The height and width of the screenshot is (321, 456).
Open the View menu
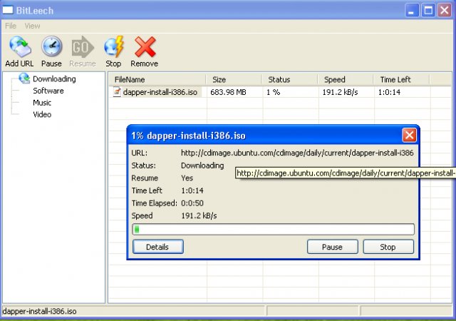[32, 26]
